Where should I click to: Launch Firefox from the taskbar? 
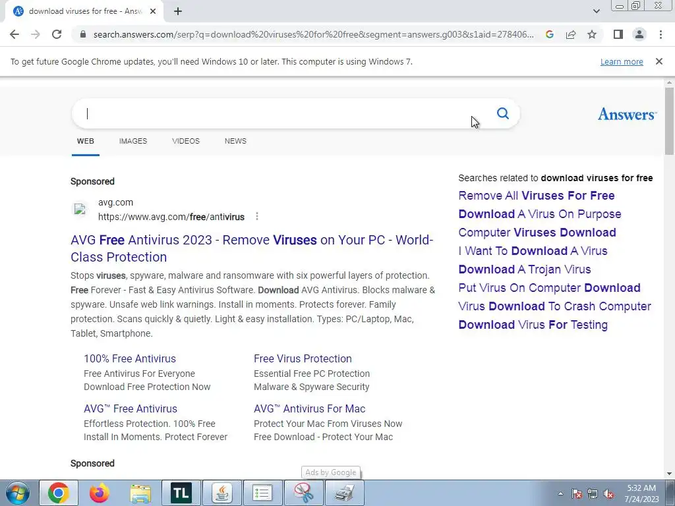point(99,493)
